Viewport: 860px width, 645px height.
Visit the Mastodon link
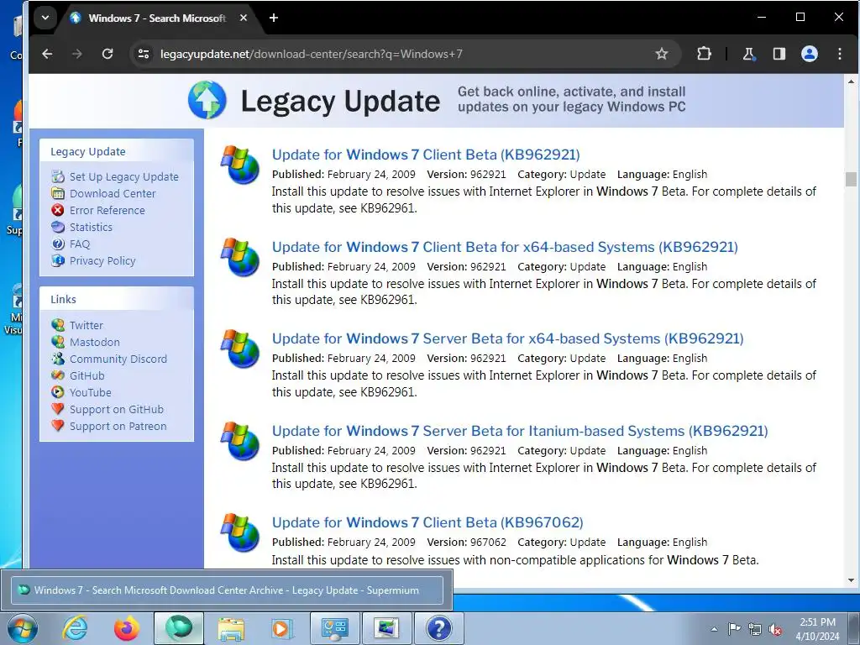[94, 343]
